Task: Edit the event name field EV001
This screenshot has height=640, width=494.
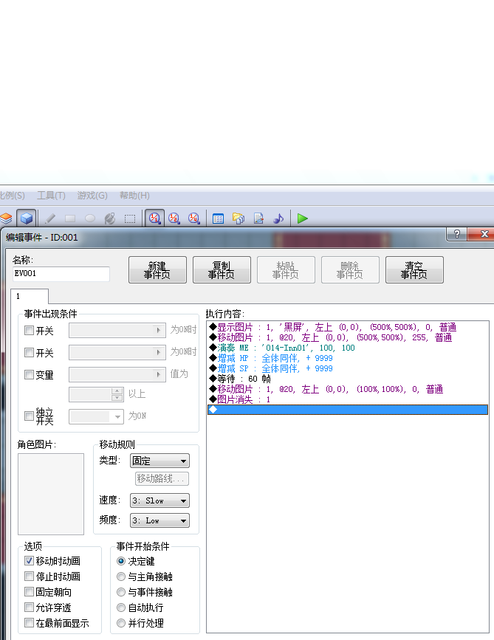Action: (61, 274)
